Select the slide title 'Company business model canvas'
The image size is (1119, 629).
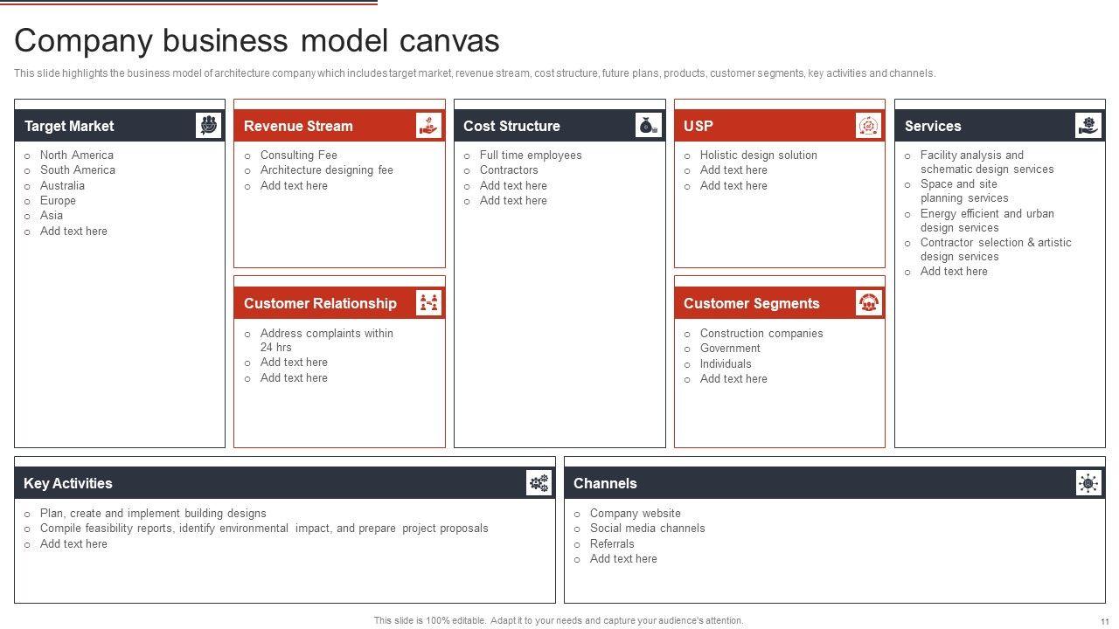click(257, 41)
